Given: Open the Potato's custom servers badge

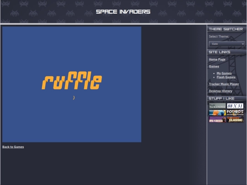Looking at the screenshot, I should [x=235, y=113].
